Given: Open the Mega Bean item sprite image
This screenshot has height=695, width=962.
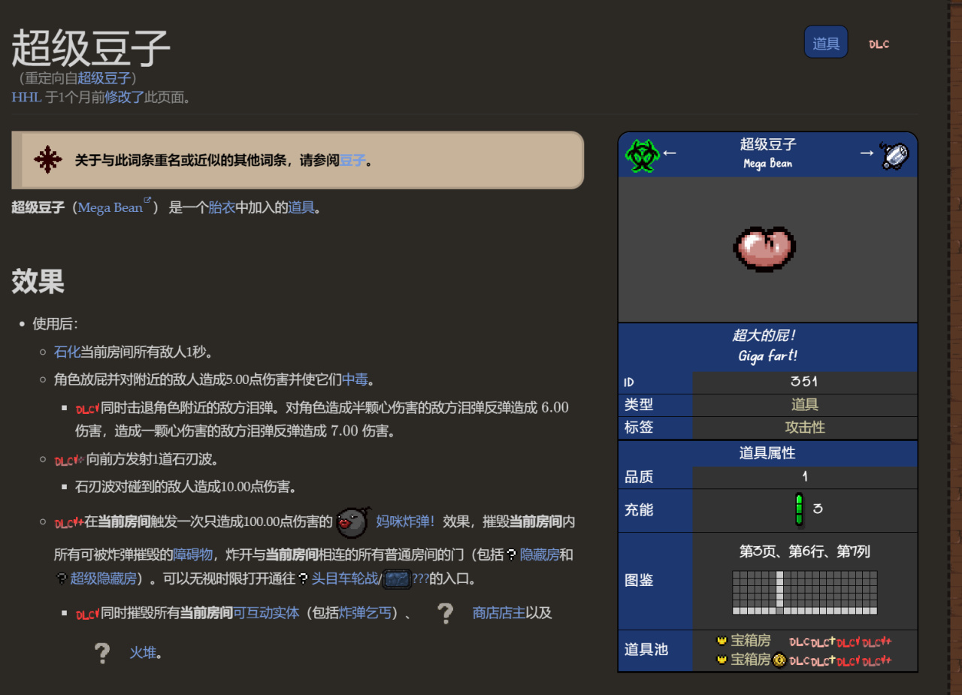Looking at the screenshot, I should [764, 249].
